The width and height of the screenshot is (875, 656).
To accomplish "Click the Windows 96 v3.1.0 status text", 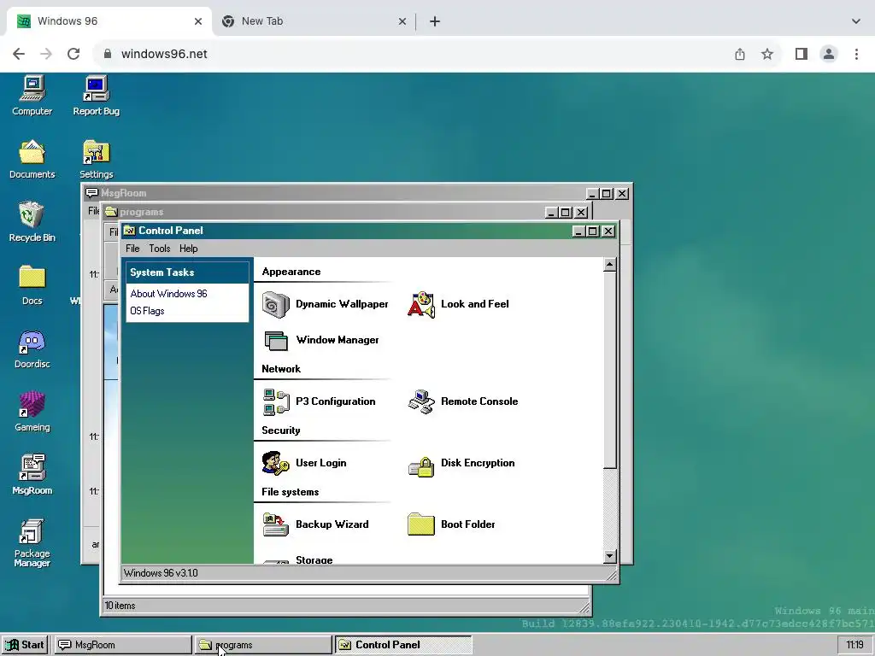I will [x=161, y=573].
